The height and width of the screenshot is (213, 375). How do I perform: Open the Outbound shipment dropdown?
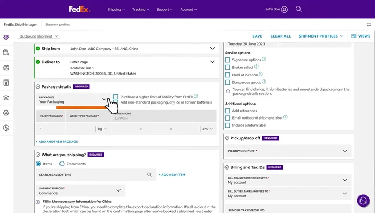(x=39, y=36)
